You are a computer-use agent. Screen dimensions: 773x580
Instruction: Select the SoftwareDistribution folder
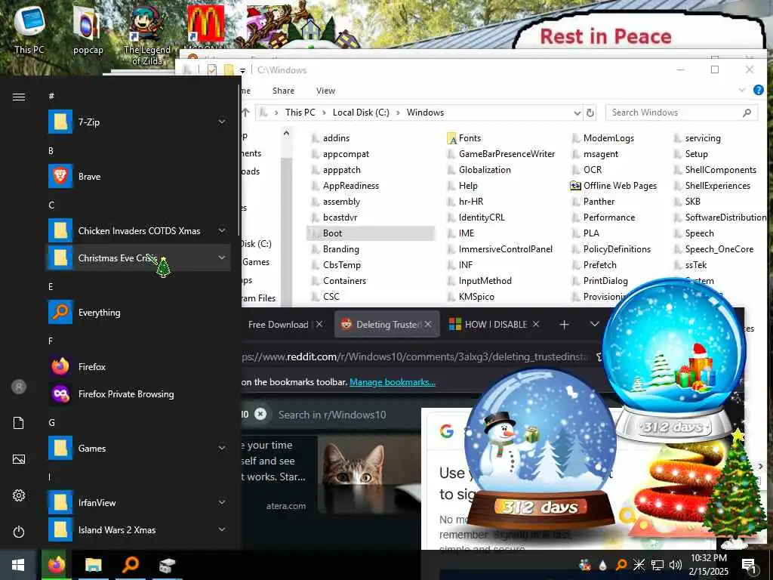pyautogui.click(x=719, y=217)
